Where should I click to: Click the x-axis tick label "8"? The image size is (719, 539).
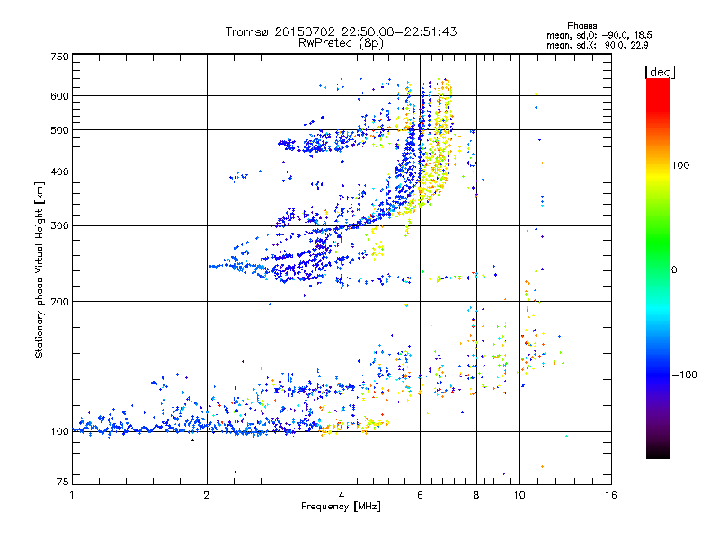click(x=476, y=495)
